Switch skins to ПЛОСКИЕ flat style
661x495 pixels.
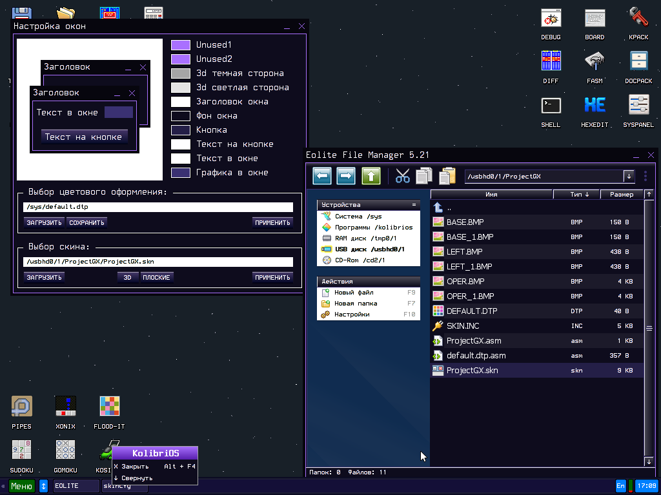point(156,277)
